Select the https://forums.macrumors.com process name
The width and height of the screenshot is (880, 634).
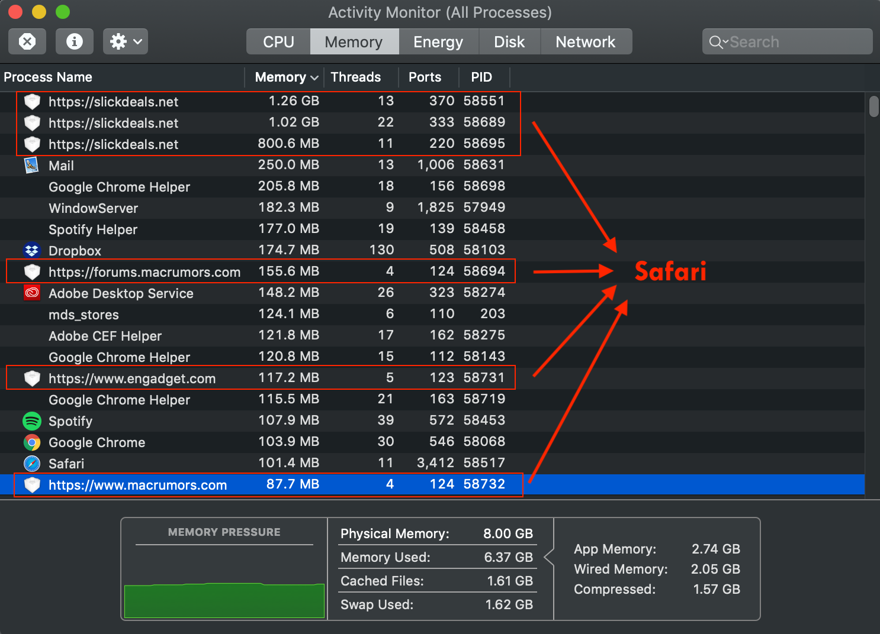(x=144, y=272)
